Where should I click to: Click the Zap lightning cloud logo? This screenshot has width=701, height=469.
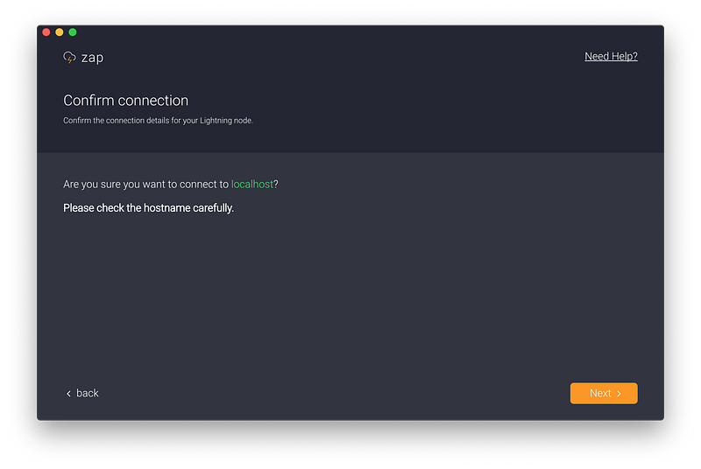tap(69, 58)
